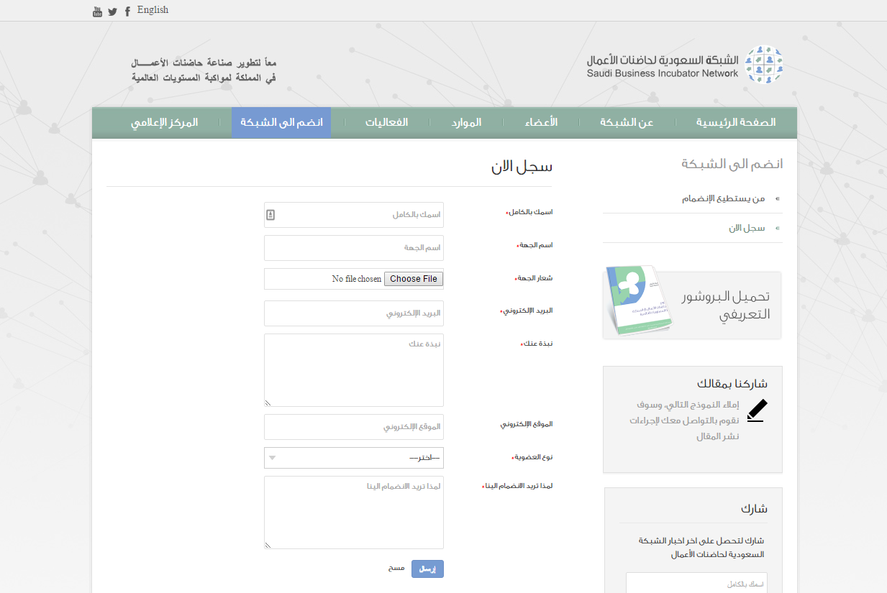
Task: Open the YouTube social icon
Action: click(98, 12)
